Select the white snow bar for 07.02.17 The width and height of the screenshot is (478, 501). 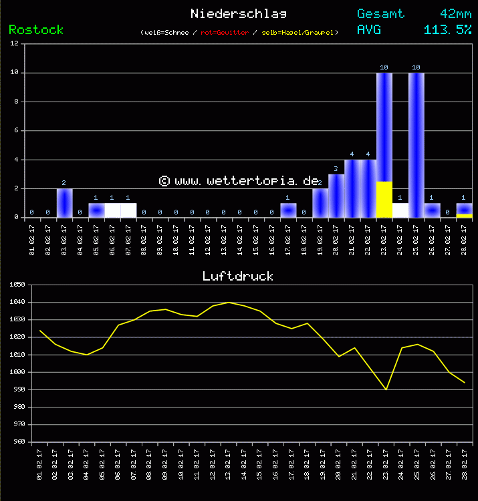coord(128,210)
